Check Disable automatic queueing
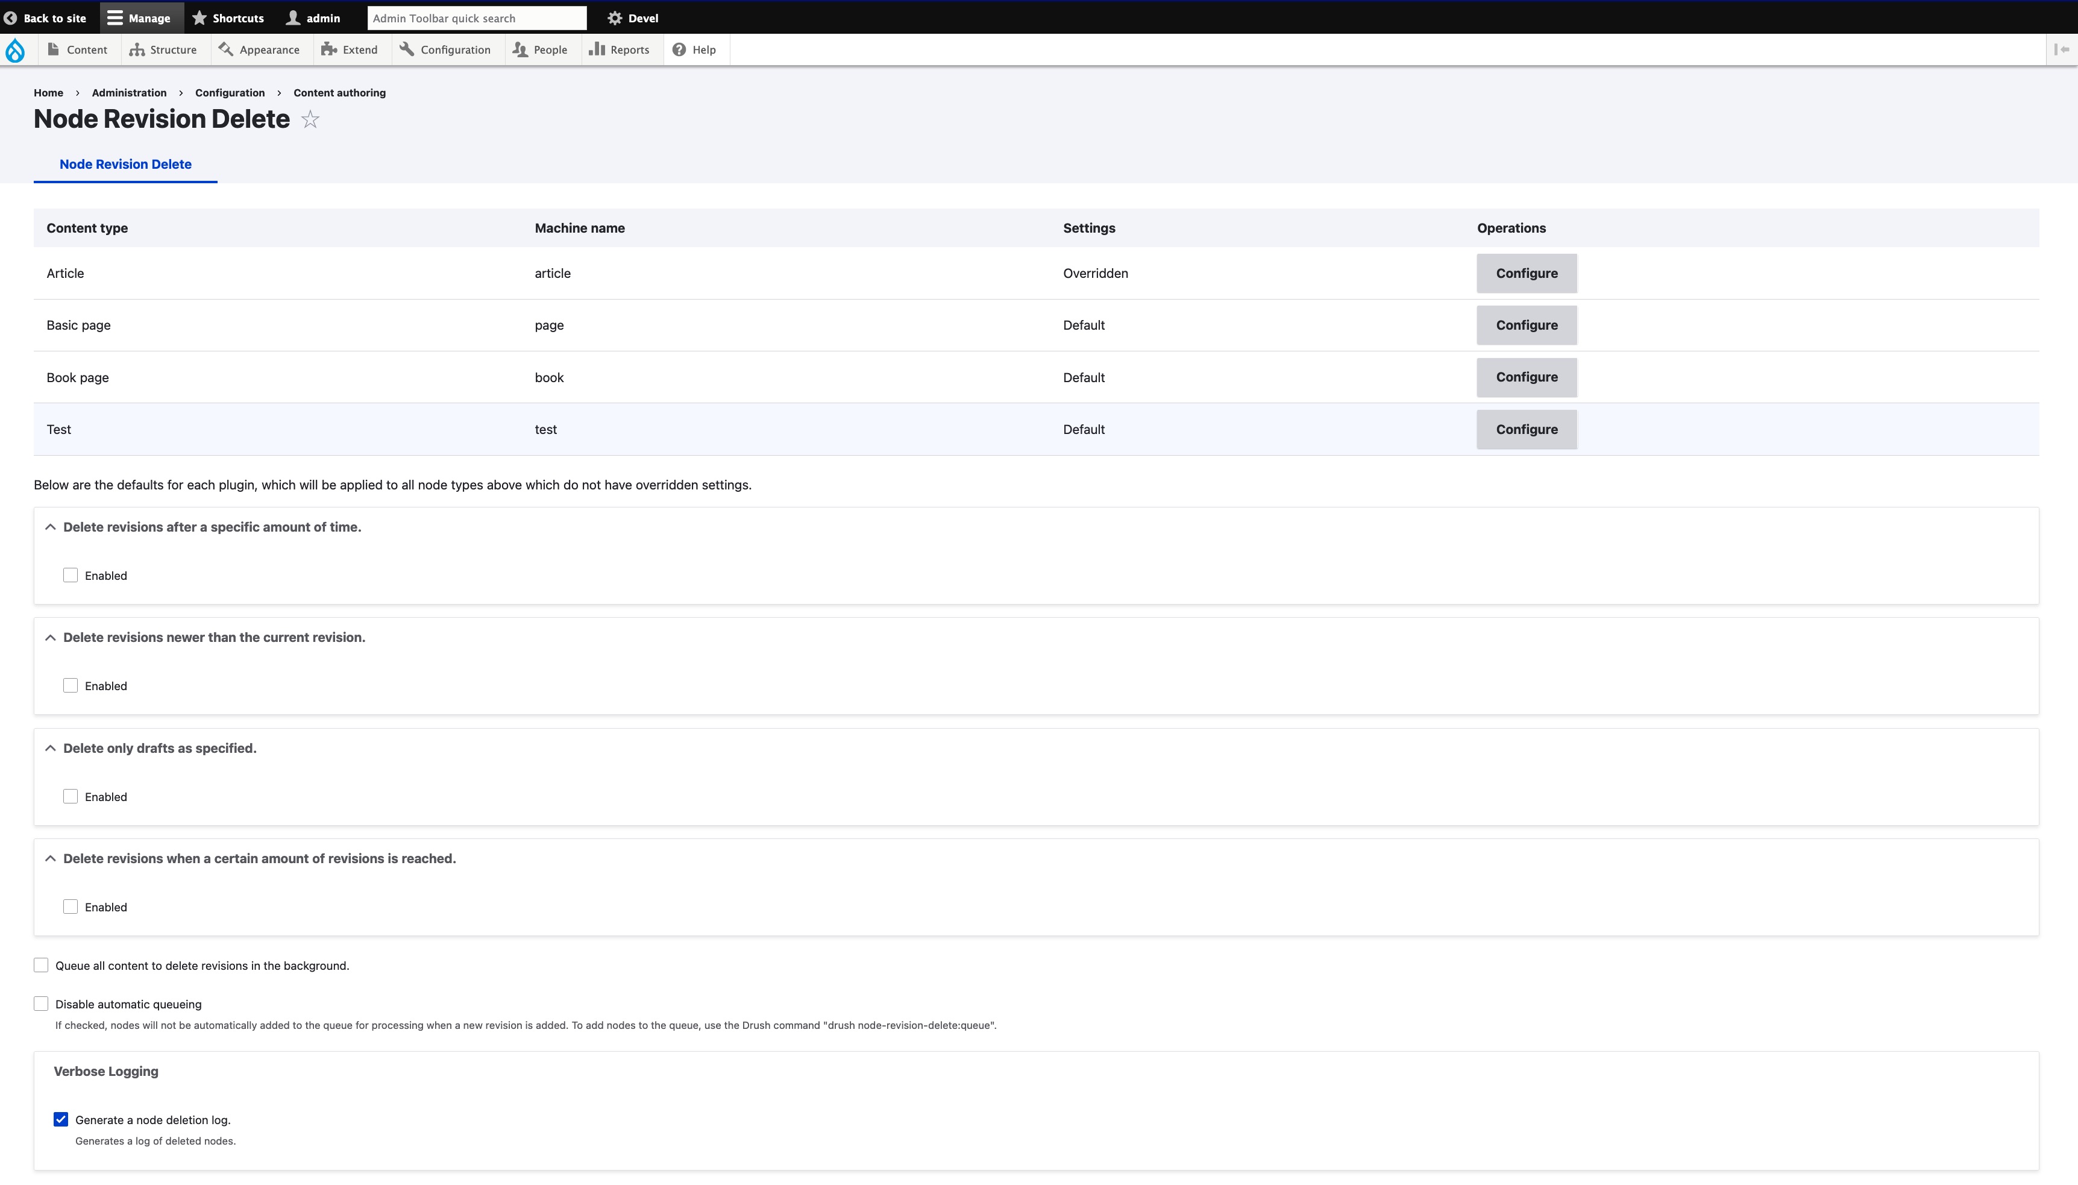 coord(41,1004)
